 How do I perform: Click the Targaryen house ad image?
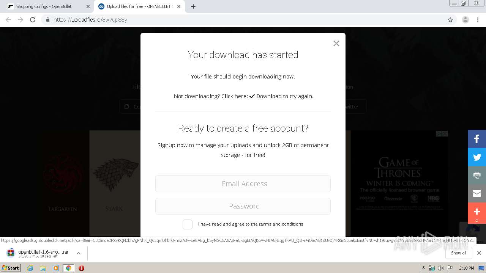click(x=63, y=183)
